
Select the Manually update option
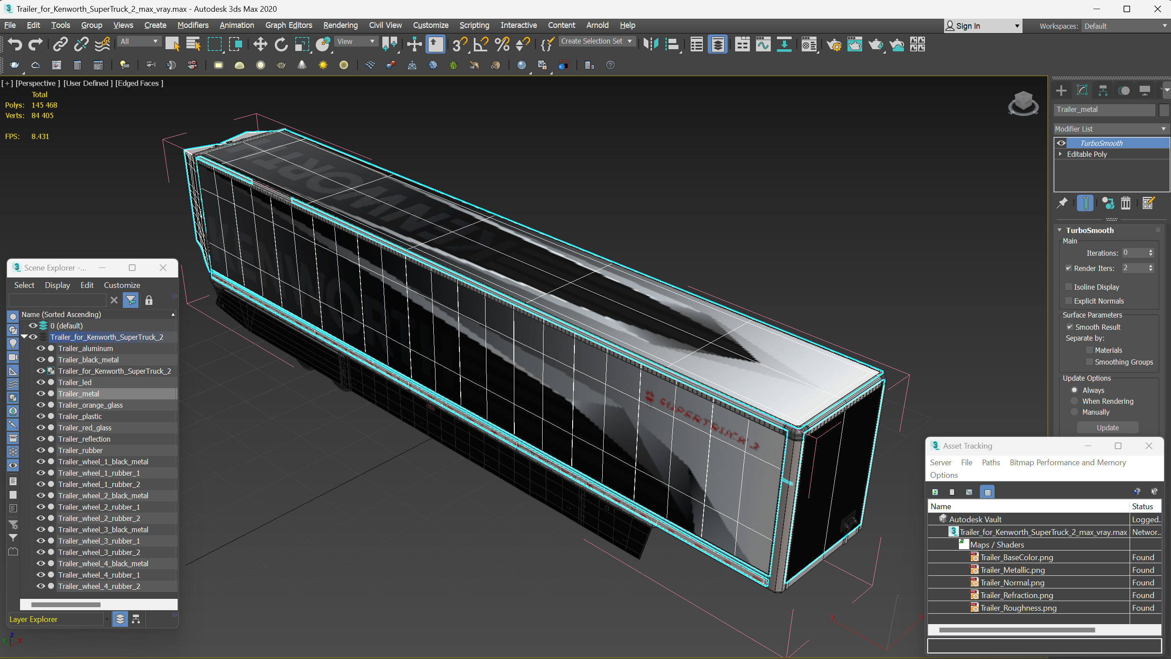pos(1074,412)
